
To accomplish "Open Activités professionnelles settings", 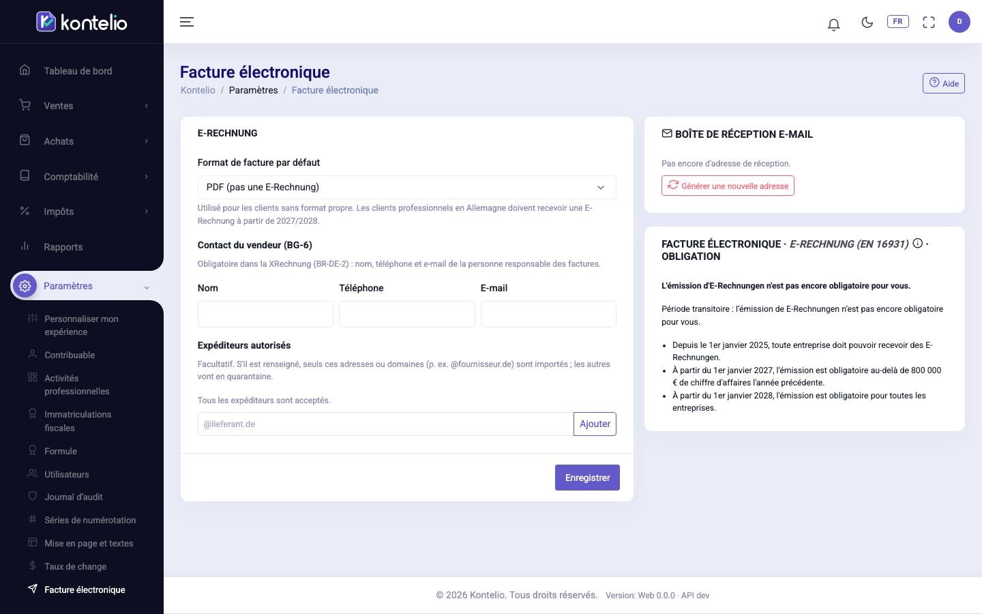I will point(77,385).
